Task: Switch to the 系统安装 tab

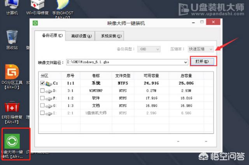Action: [109, 36]
